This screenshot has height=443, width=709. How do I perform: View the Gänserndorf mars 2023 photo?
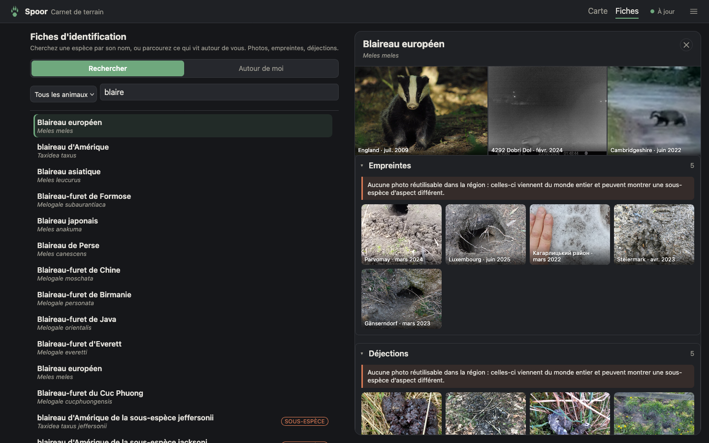(x=401, y=299)
